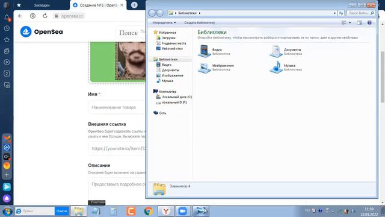Add a site with sidebar plus icon
Screen dimensions: 385x217
7,175
